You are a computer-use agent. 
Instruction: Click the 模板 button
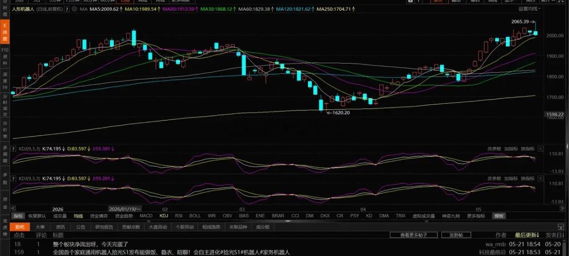[499, 216]
